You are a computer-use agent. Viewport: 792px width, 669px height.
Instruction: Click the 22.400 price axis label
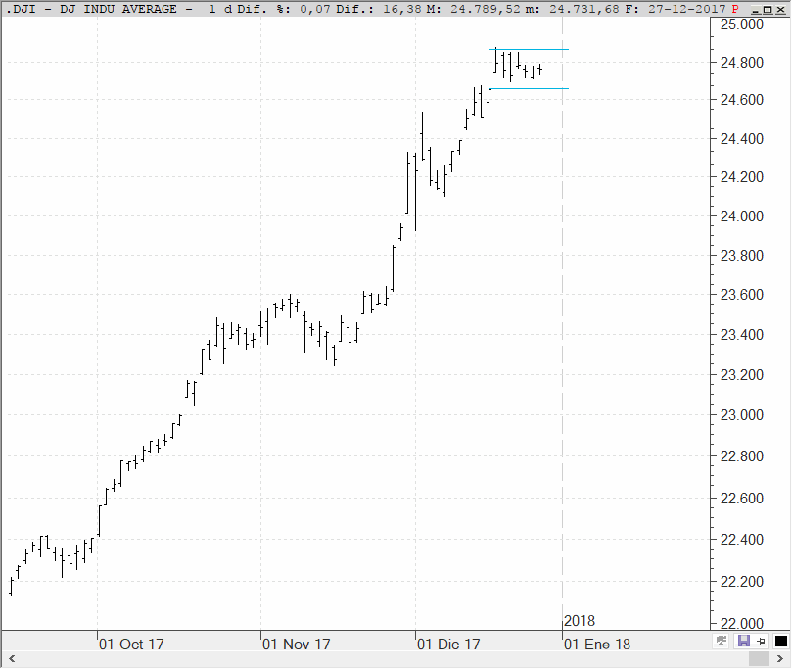point(741,540)
